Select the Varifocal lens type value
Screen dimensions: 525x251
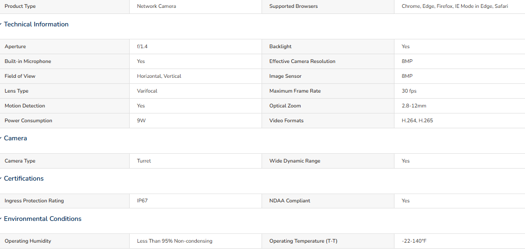coord(147,91)
